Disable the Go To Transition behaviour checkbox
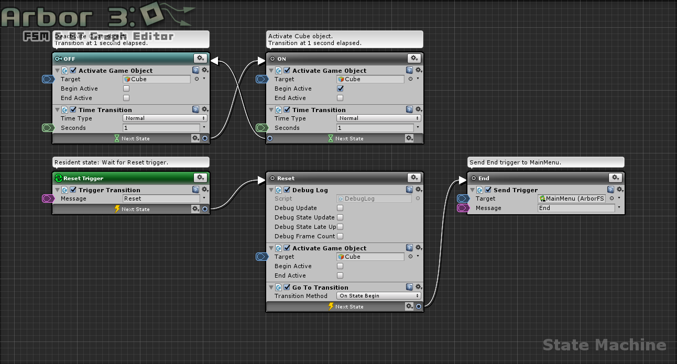This screenshot has width=677, height=364. click(287, 288)
